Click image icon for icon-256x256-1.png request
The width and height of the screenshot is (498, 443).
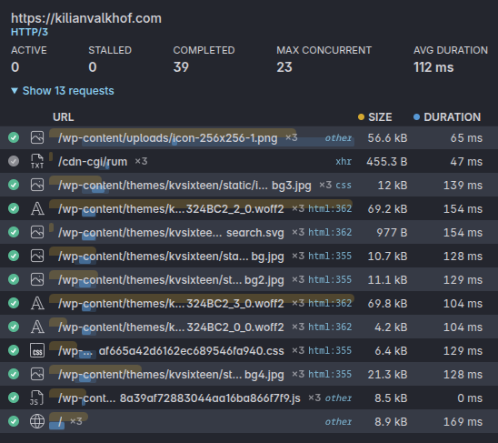coord(37,137)
